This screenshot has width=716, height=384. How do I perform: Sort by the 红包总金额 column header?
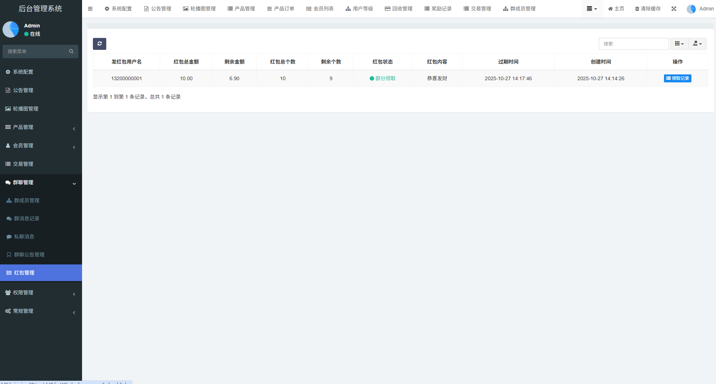coord(186,62)
